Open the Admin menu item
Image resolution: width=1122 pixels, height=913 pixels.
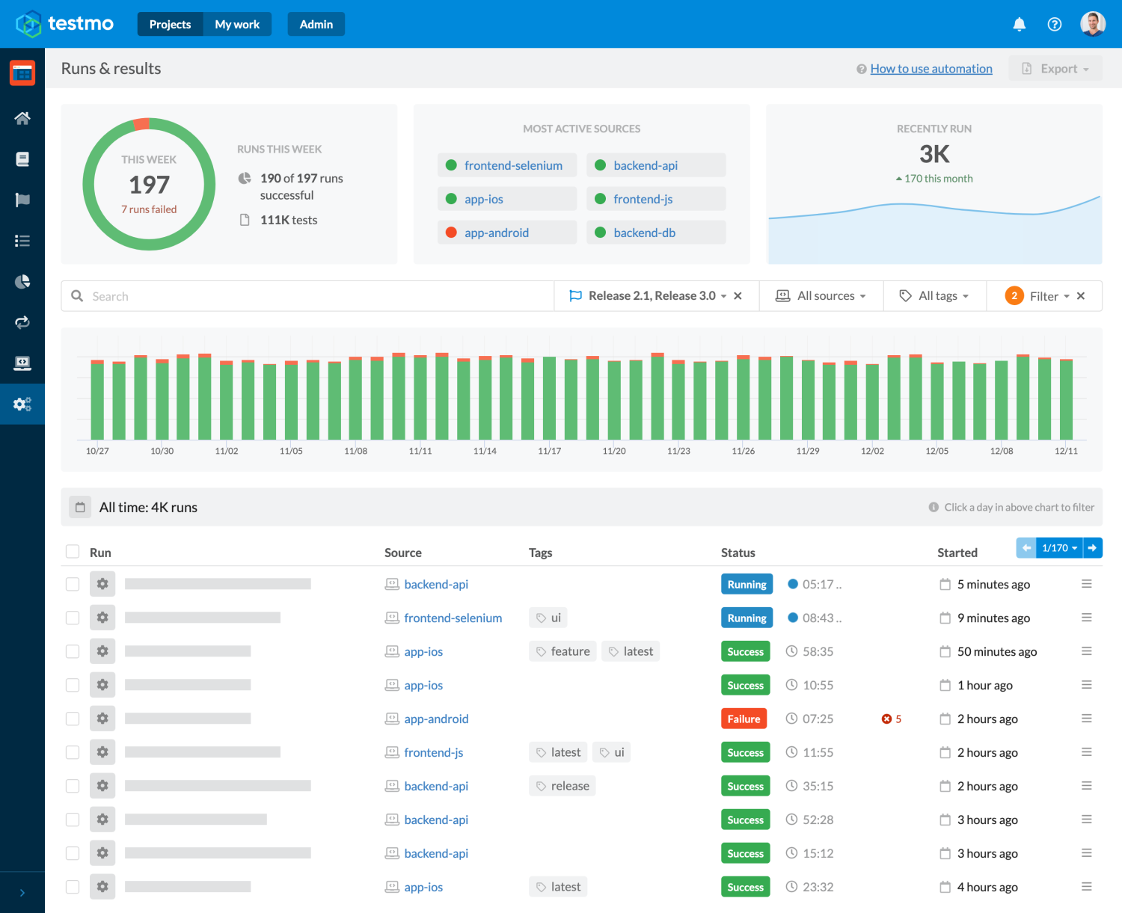[316, 25]
